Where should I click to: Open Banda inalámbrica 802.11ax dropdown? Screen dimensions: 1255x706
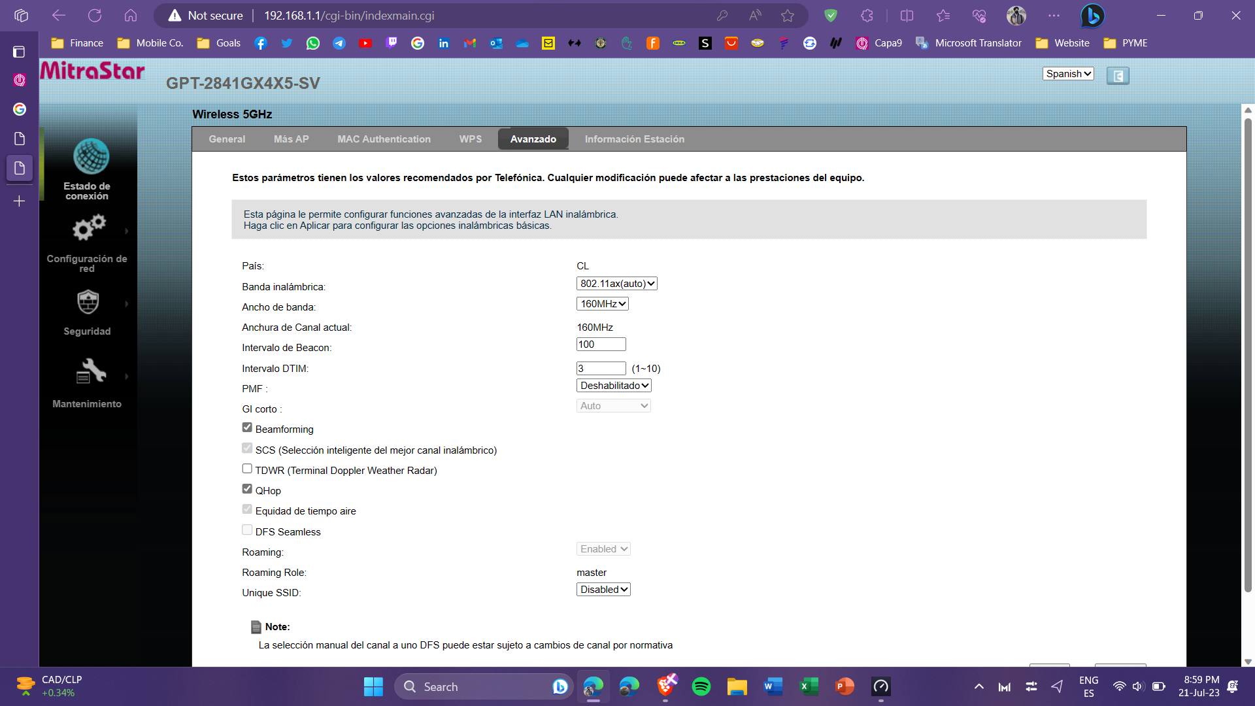pos(617,284)
